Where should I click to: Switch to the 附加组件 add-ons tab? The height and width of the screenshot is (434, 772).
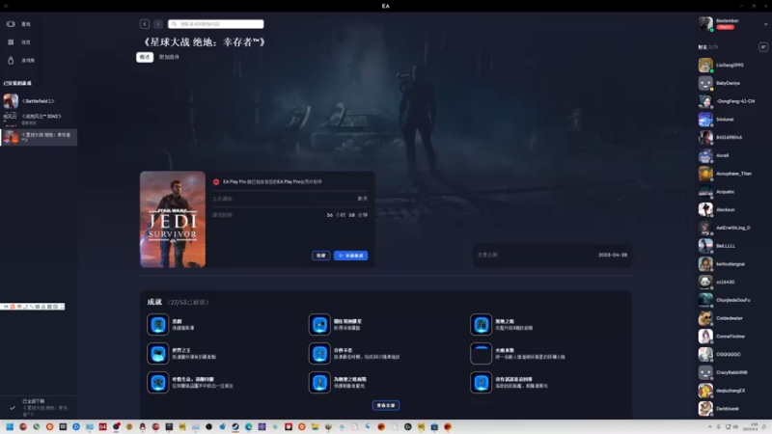pyautogui.click(x=169, y=57)
